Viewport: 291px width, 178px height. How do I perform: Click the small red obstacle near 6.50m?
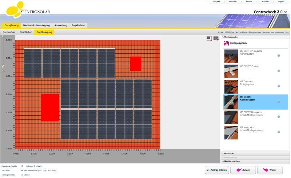[x=135, y=64]
